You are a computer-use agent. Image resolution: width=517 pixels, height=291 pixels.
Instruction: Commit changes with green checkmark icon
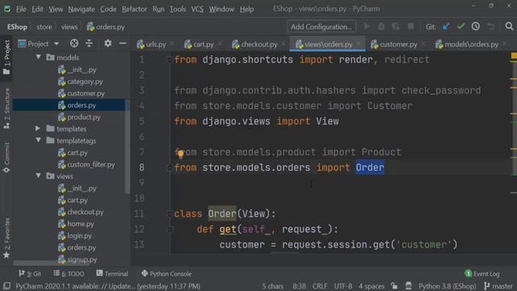coord(461,27)
